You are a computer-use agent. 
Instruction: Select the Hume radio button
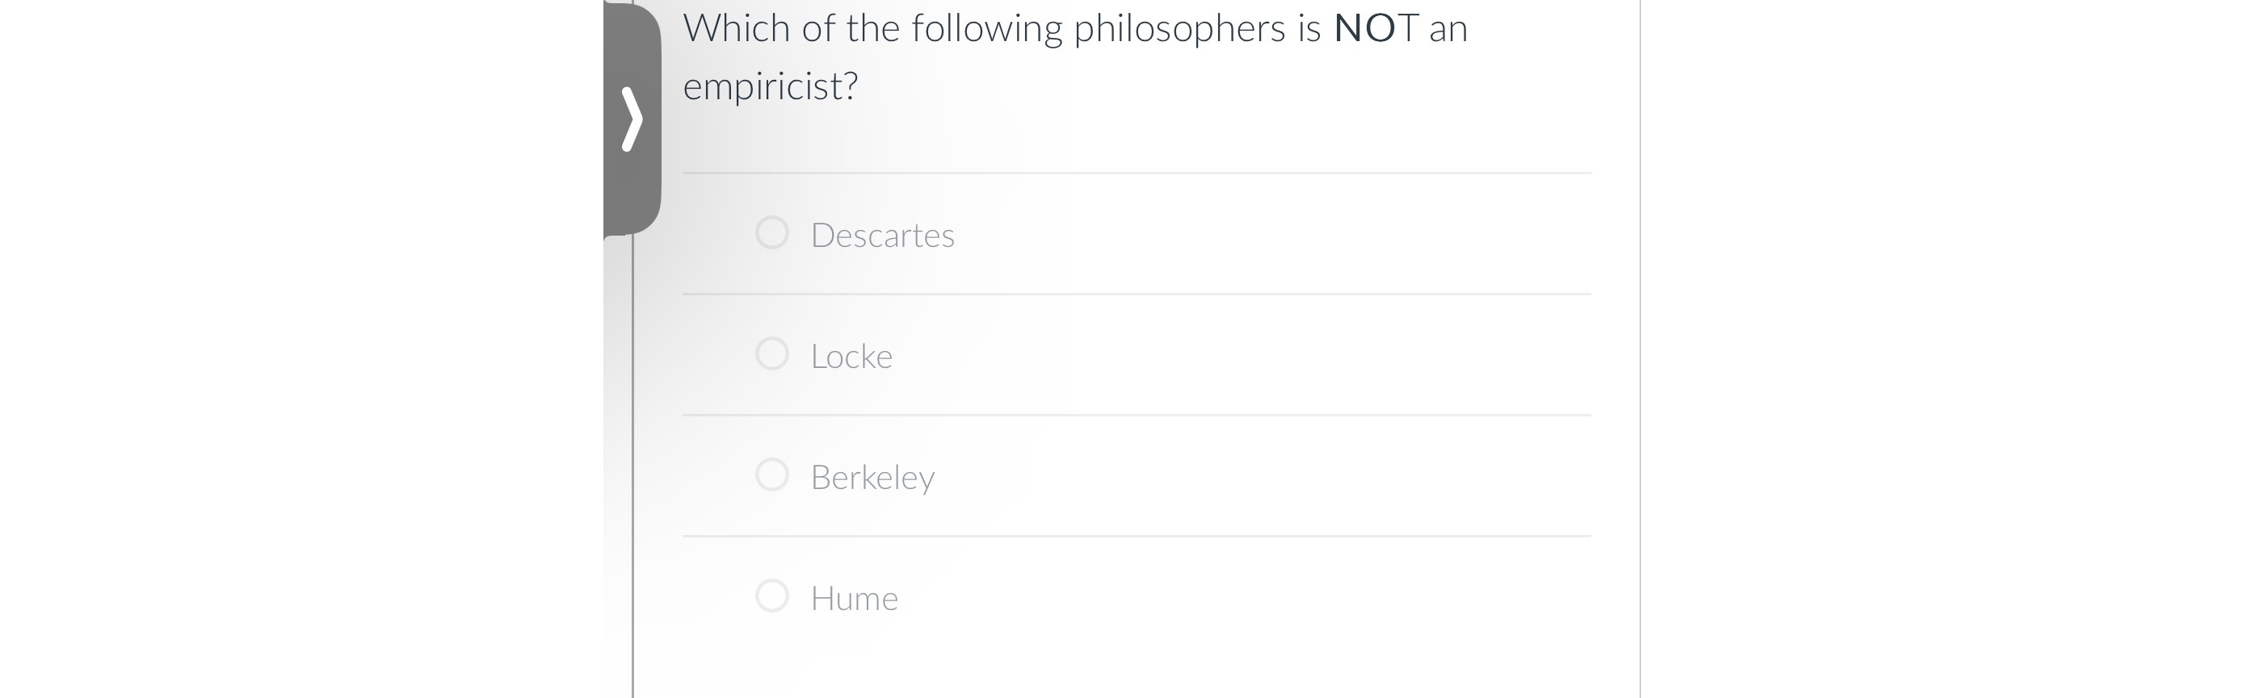(771, 596)
